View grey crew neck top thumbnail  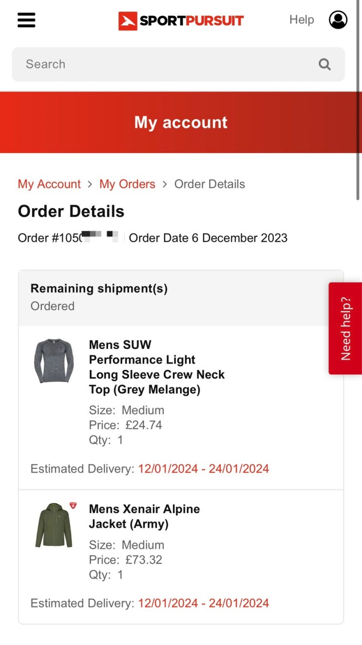[54, 361]
